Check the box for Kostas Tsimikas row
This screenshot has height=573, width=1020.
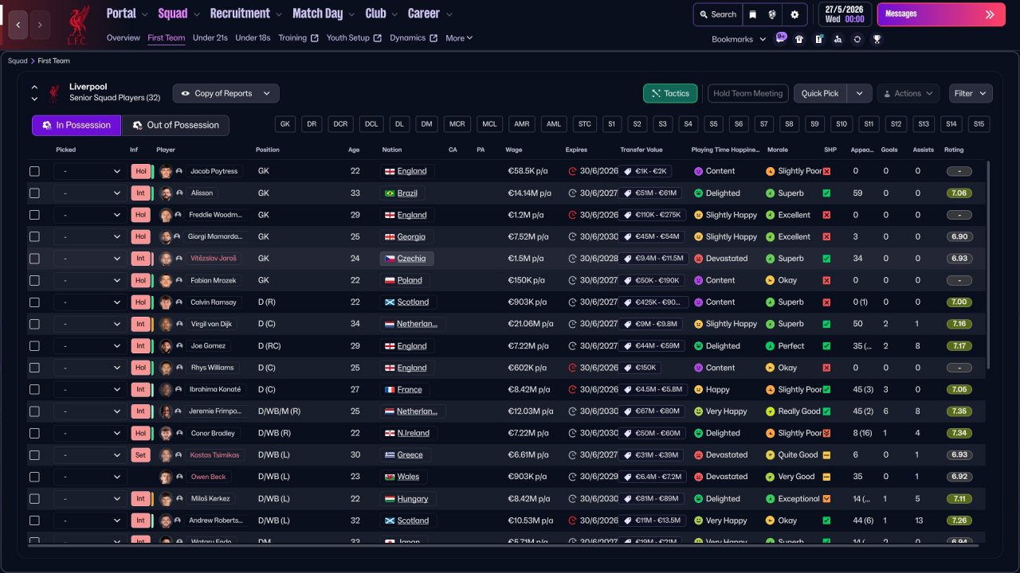click(34, 455)
